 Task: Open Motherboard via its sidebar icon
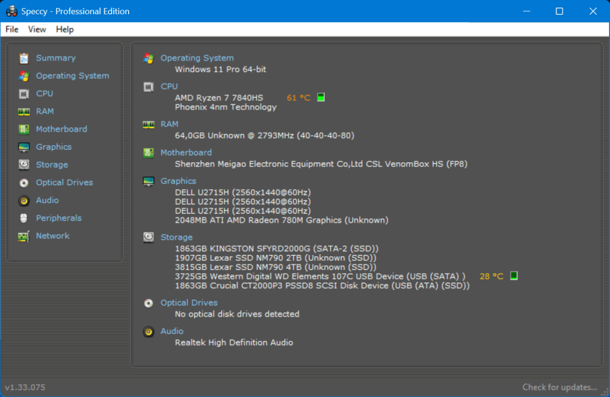(24, 130)
